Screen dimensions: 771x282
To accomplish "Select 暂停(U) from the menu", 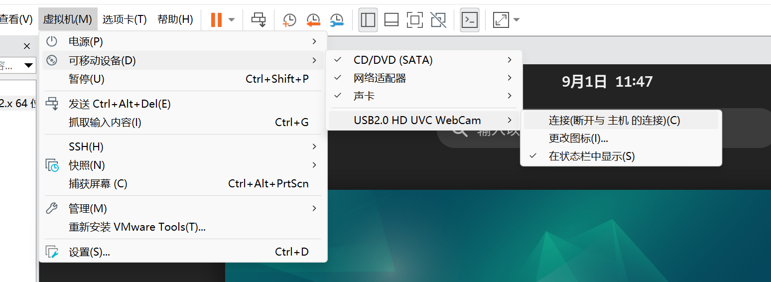I will click(x=86, y=79).
